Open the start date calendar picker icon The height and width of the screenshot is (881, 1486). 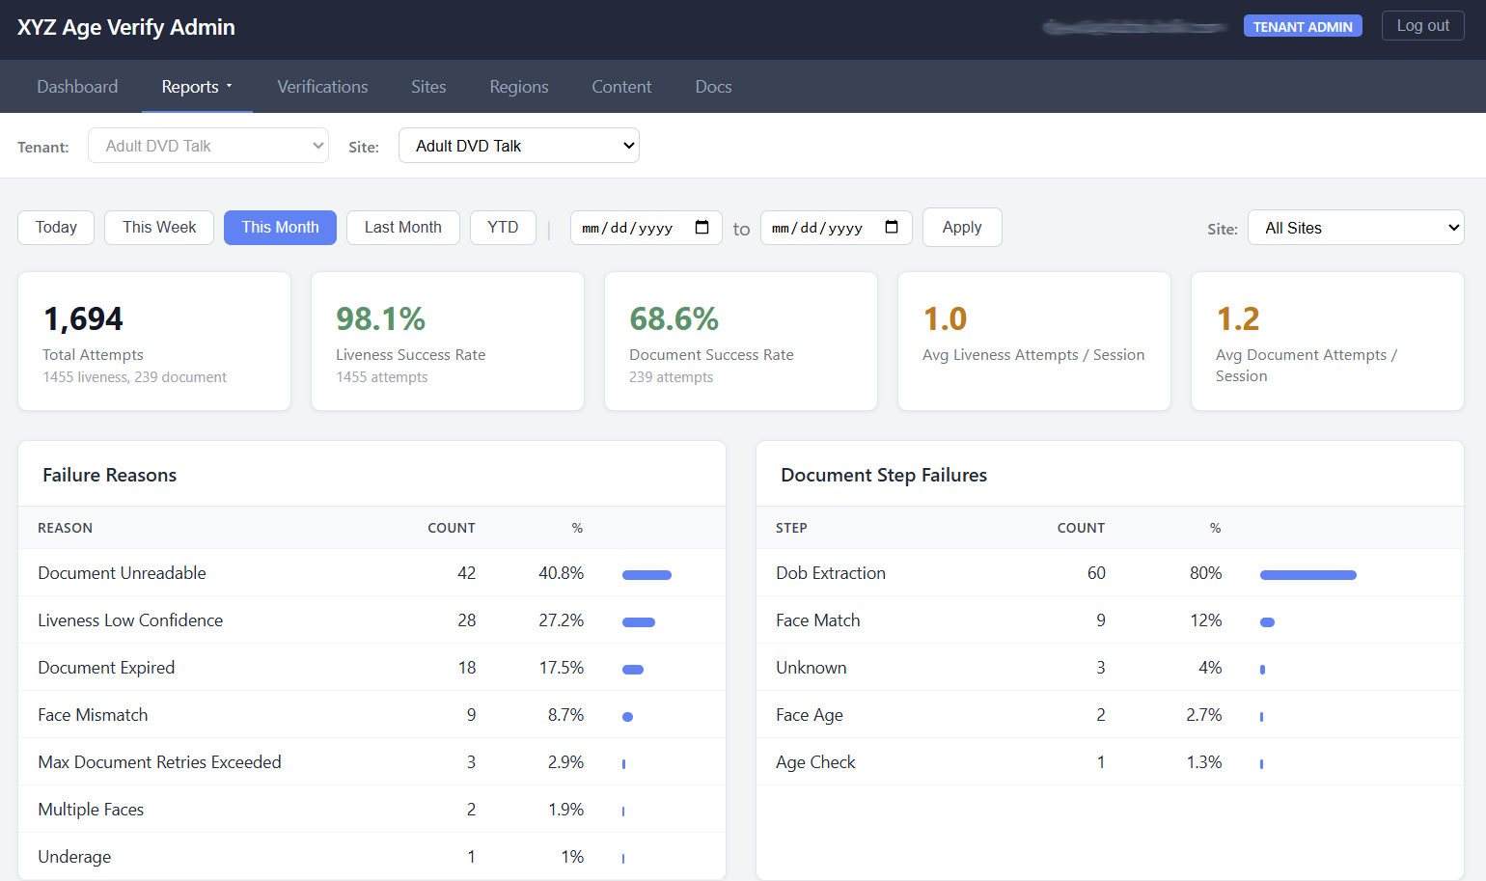pos(702,228)
